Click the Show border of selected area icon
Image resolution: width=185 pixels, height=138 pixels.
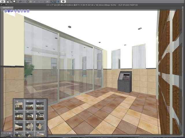[x=48, y=1]
